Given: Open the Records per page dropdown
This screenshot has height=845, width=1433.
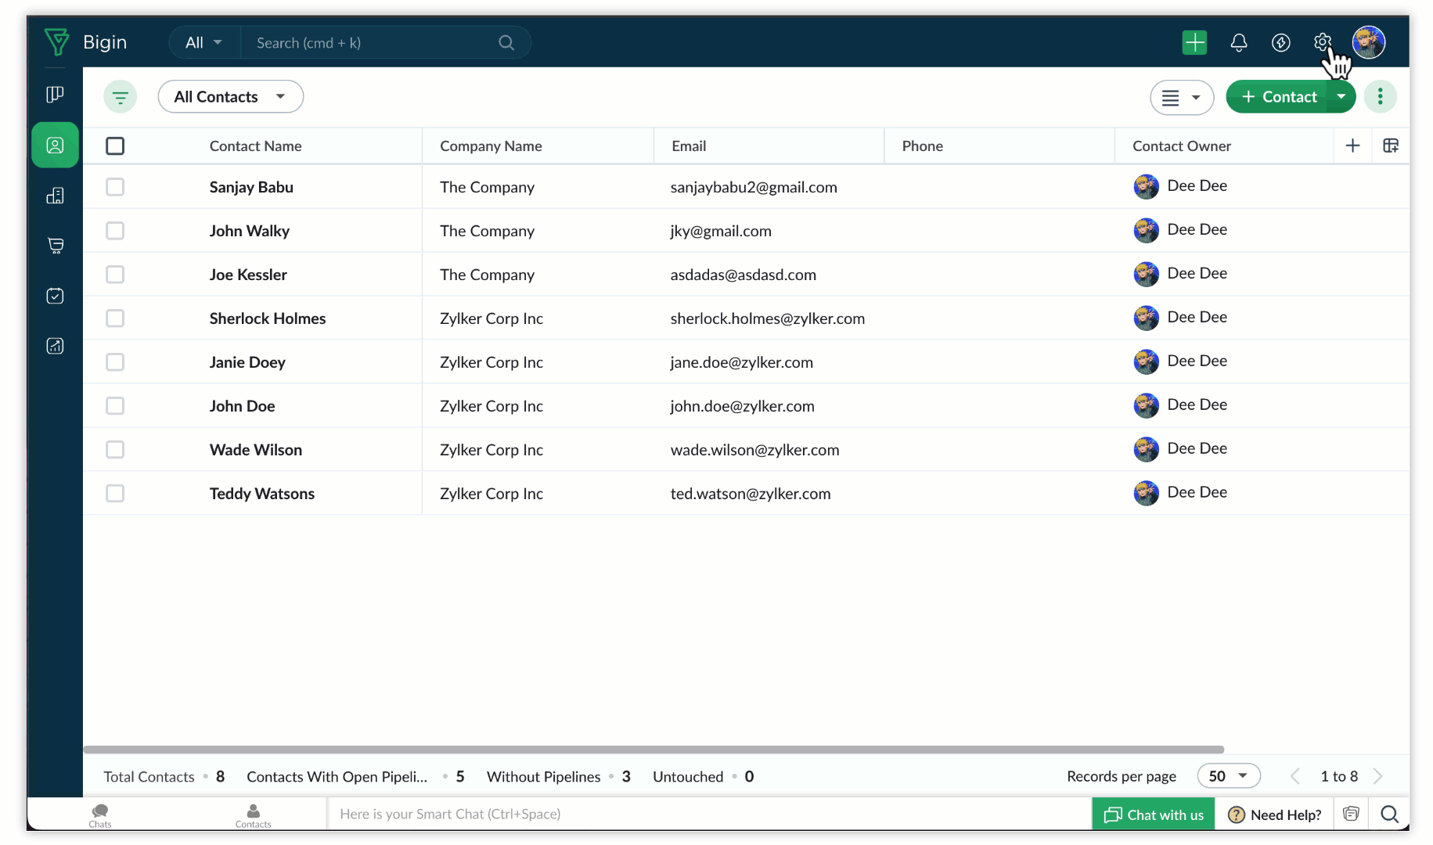Looking at the screenshot, I should tap(1228, 776).
